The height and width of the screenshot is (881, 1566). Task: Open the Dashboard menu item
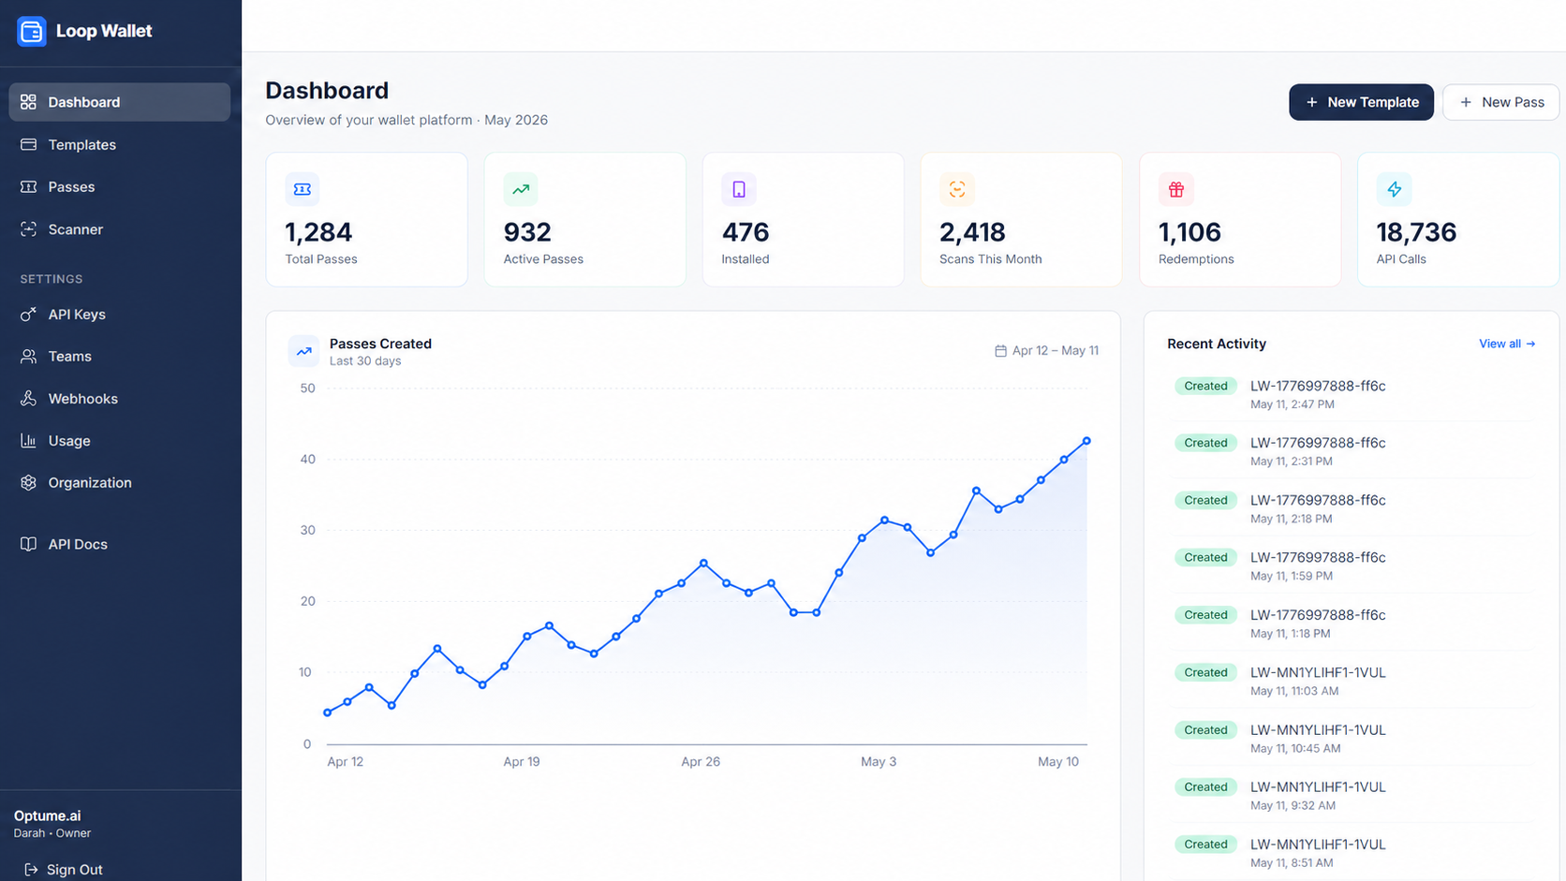pyautogui.click(x=120, y=102)
